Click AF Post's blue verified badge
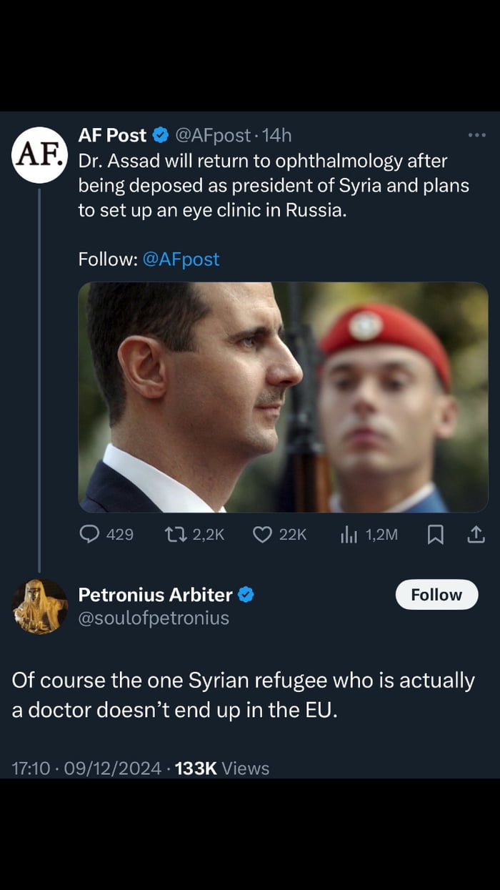Viewport: 500px width, 890px height. tap(161, 134)
